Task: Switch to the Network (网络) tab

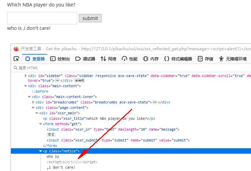Action: point(108,59)
